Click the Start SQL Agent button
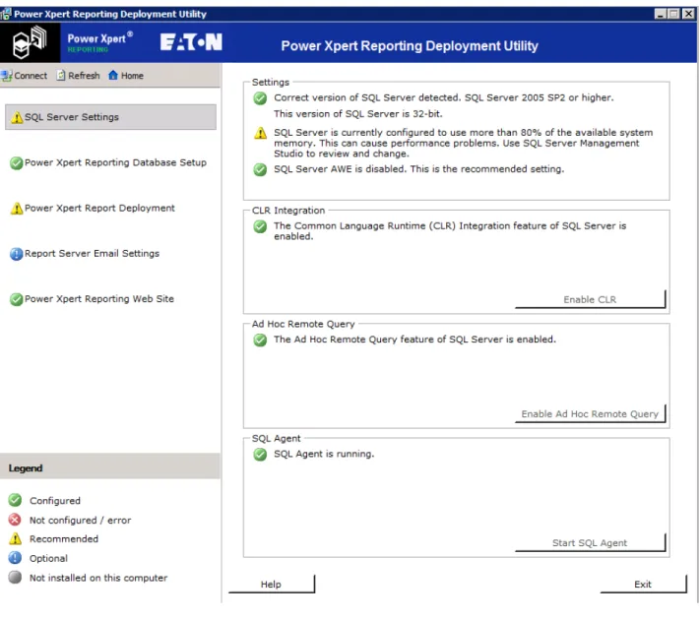 590,543
